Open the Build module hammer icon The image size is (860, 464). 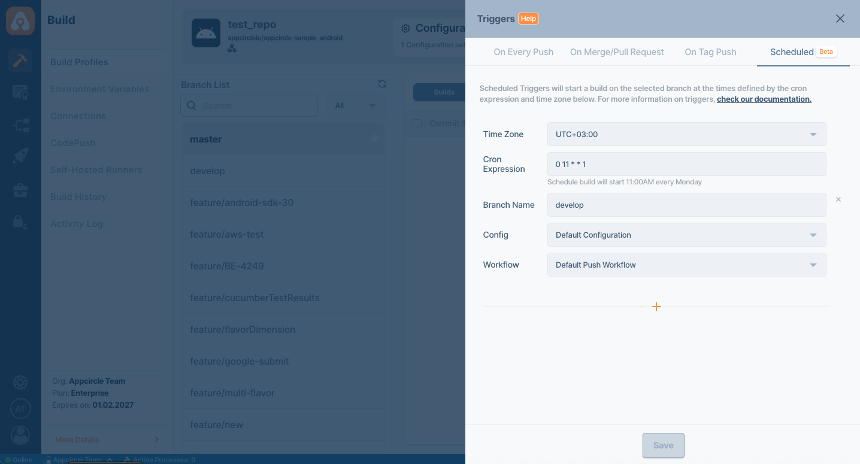point(20,60)
